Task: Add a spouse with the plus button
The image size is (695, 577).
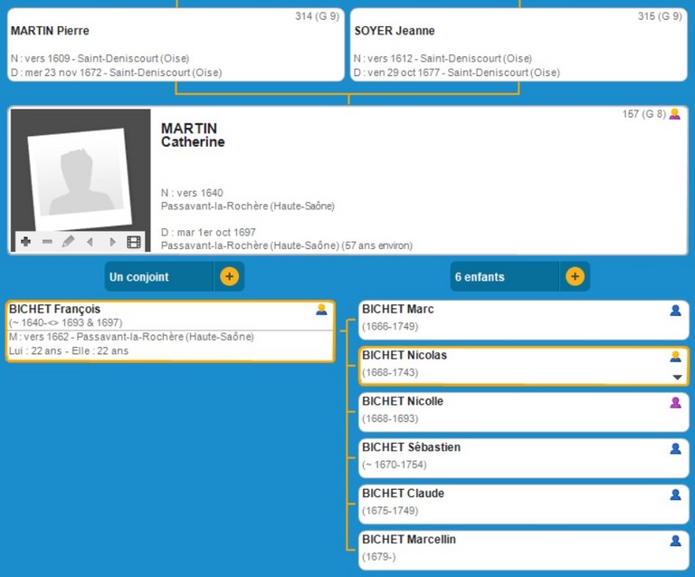Action: click(x=229, y=276)
